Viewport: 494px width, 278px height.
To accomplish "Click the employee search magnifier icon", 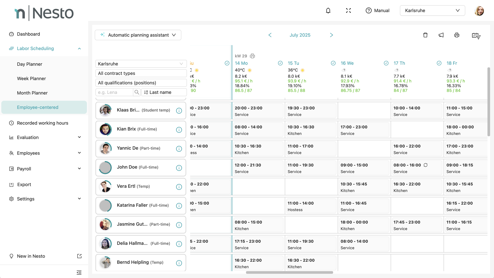I will [x=137, y=92].
